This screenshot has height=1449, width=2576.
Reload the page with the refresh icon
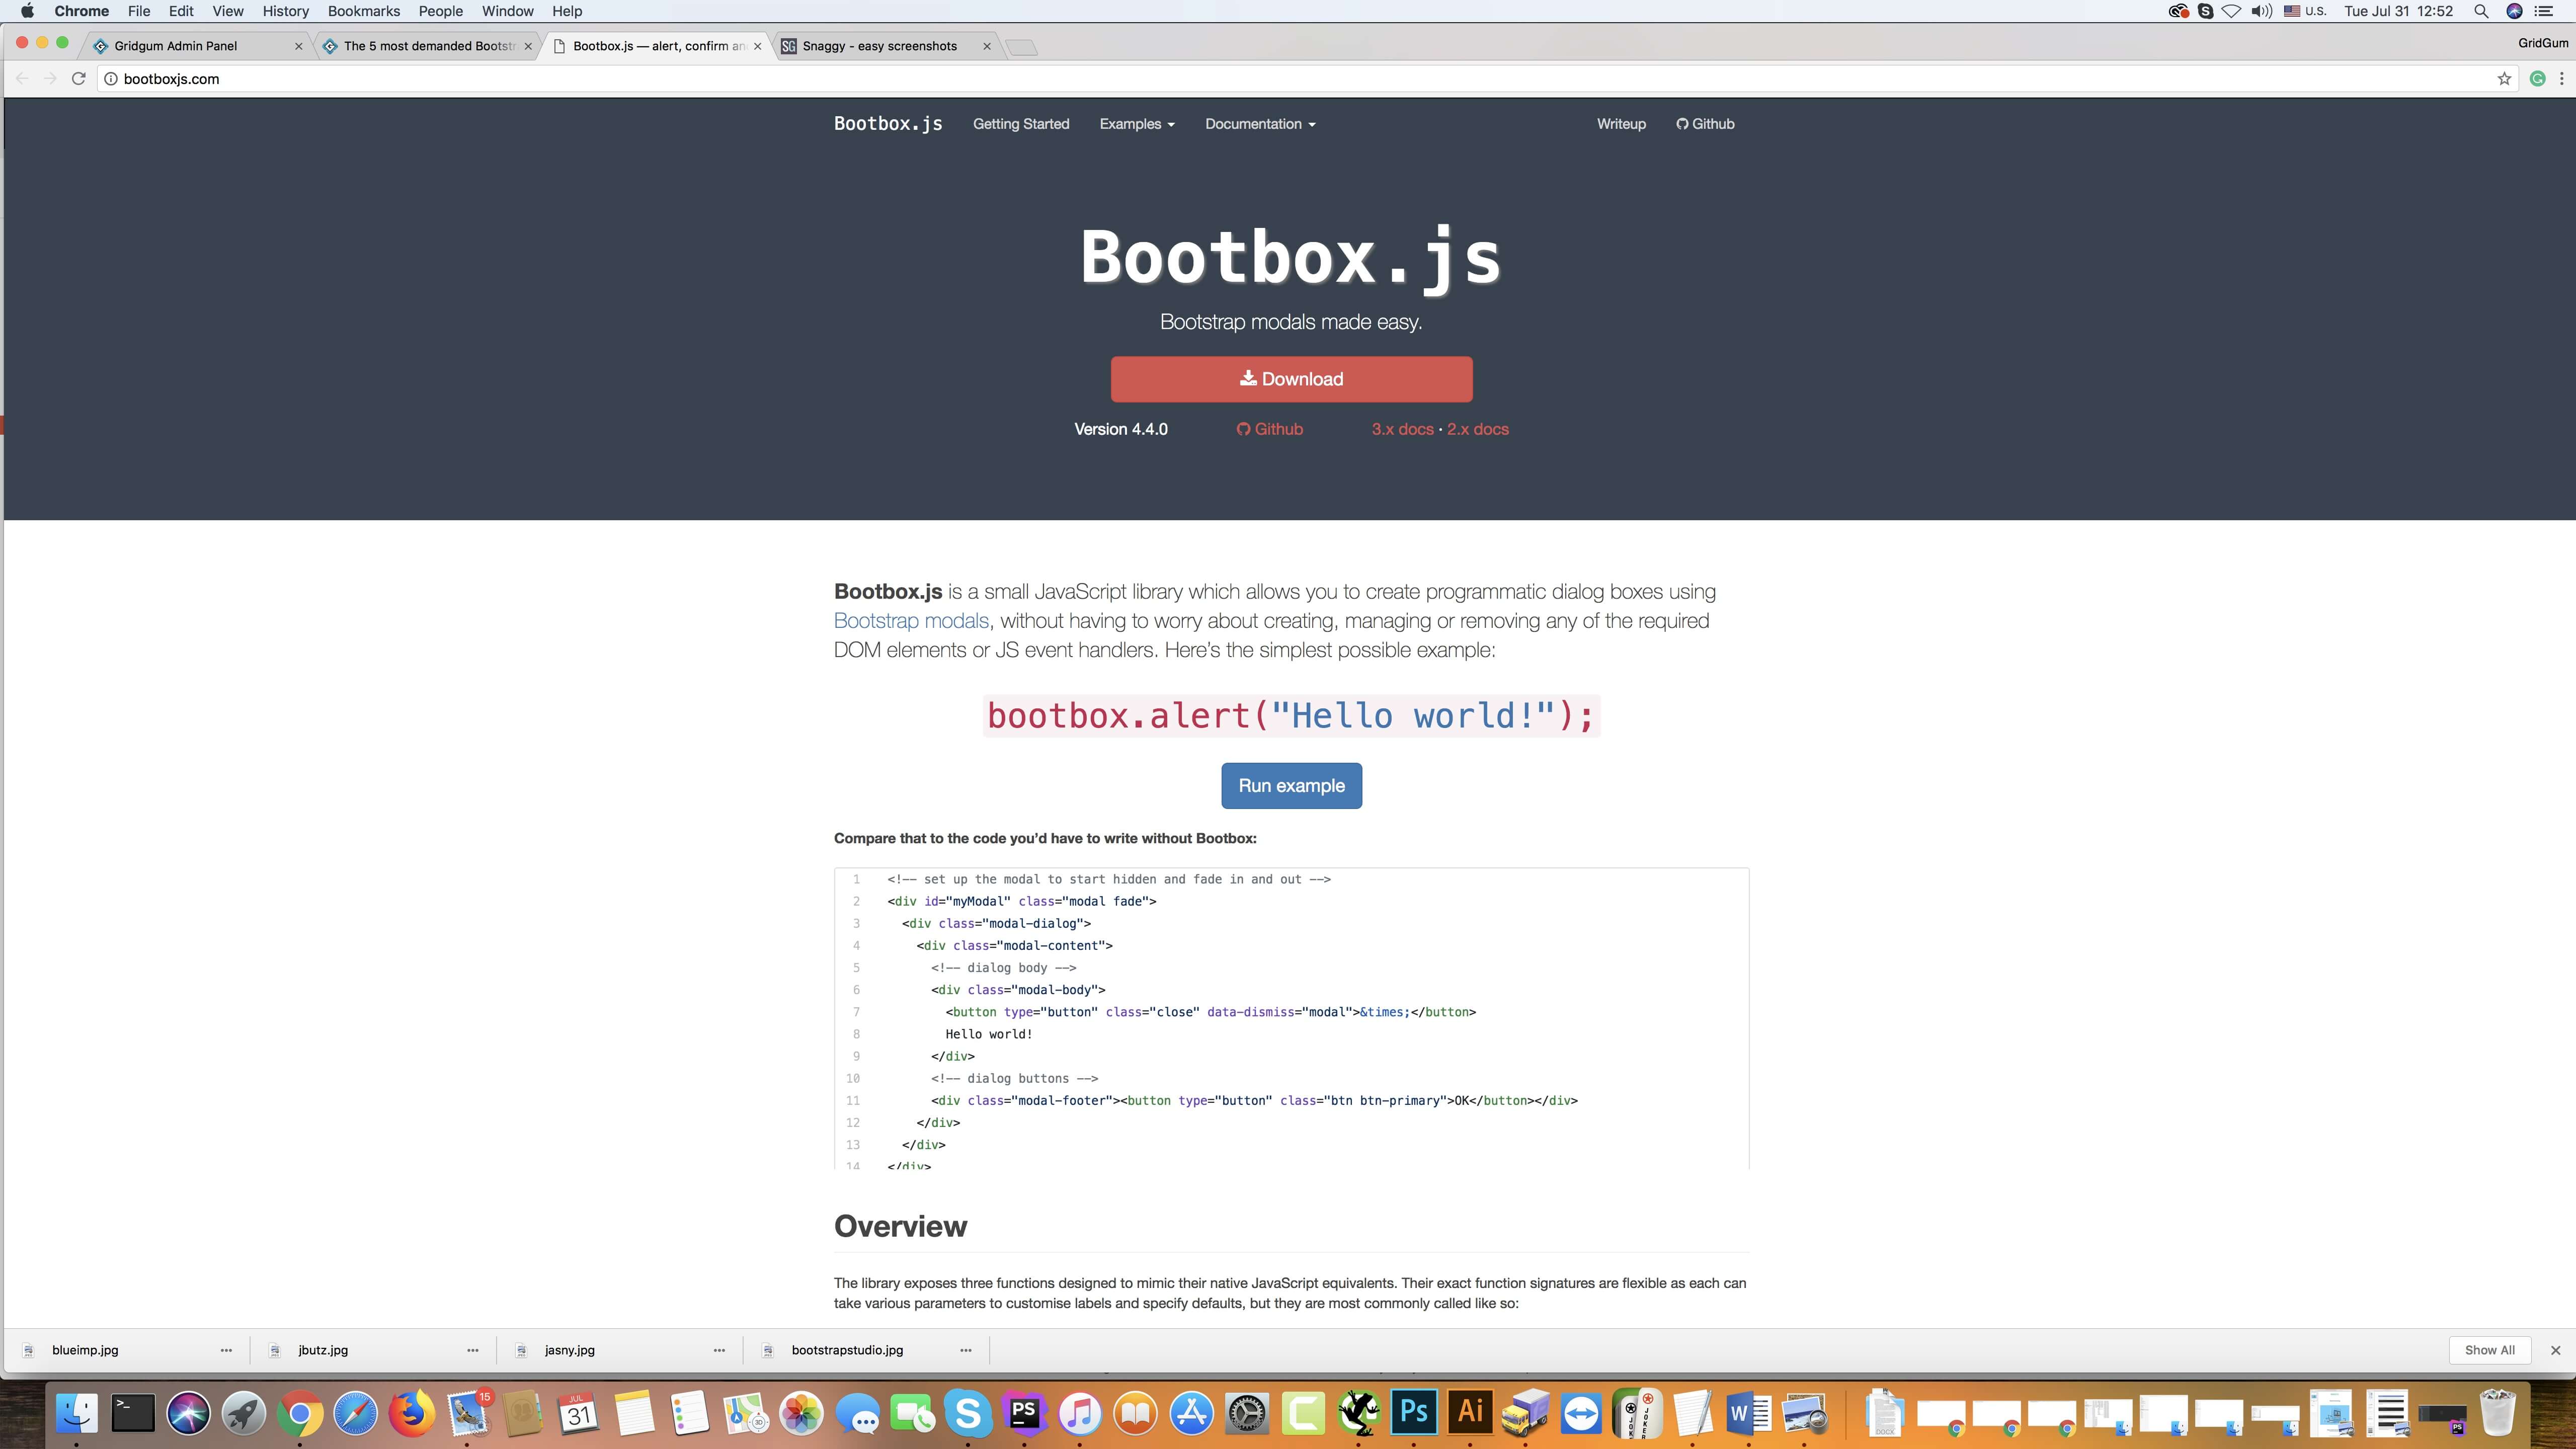coord(79,79)
